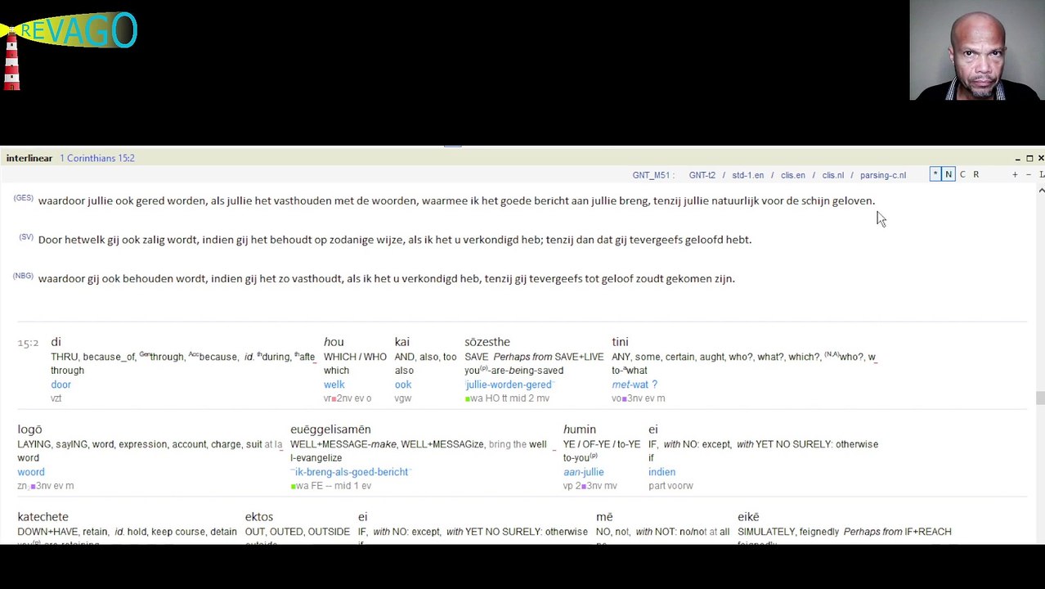The image size is (1045, 589).
Task: Select the GNT-t2 text layer
Action: [x=702, y=175]
